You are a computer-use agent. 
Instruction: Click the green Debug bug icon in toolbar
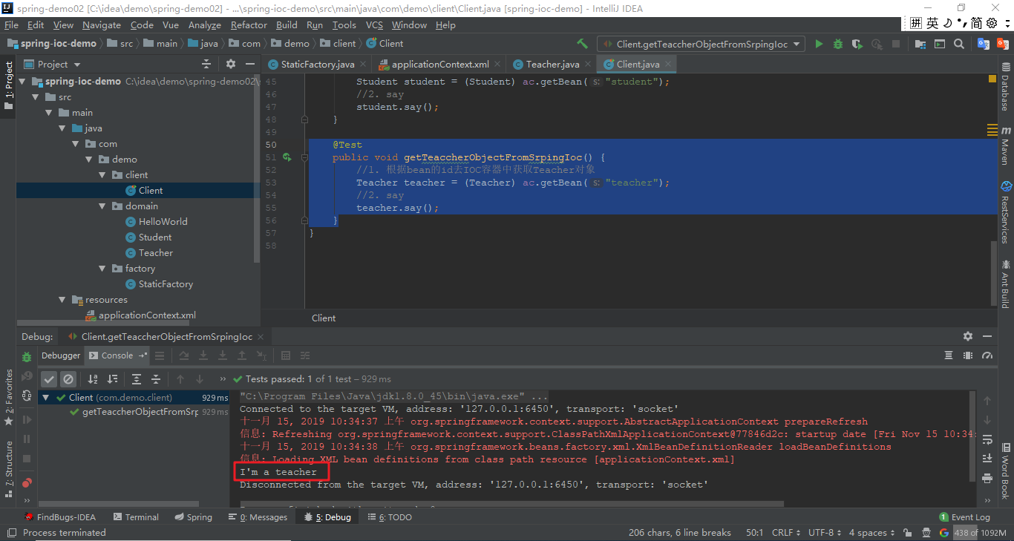tap(838, 44)
